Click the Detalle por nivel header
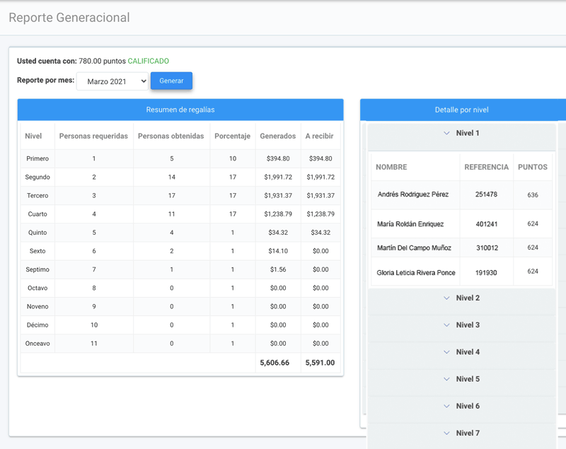The height and width of the screenshot is (449, 566). coord(461,110)
